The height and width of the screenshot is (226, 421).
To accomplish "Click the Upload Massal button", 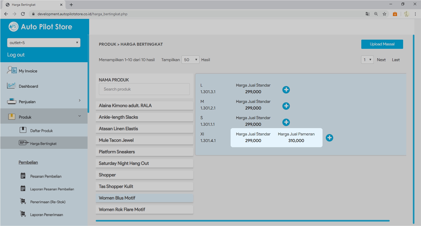I will click(x=382, y=44).
